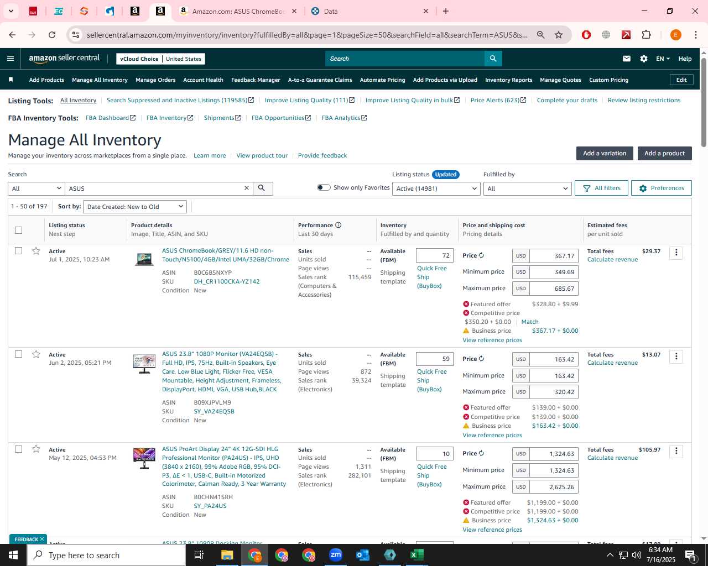
Task: Click price sync icon for ChromeBook row
Action: pyautogui.click(x=481, y=255)
